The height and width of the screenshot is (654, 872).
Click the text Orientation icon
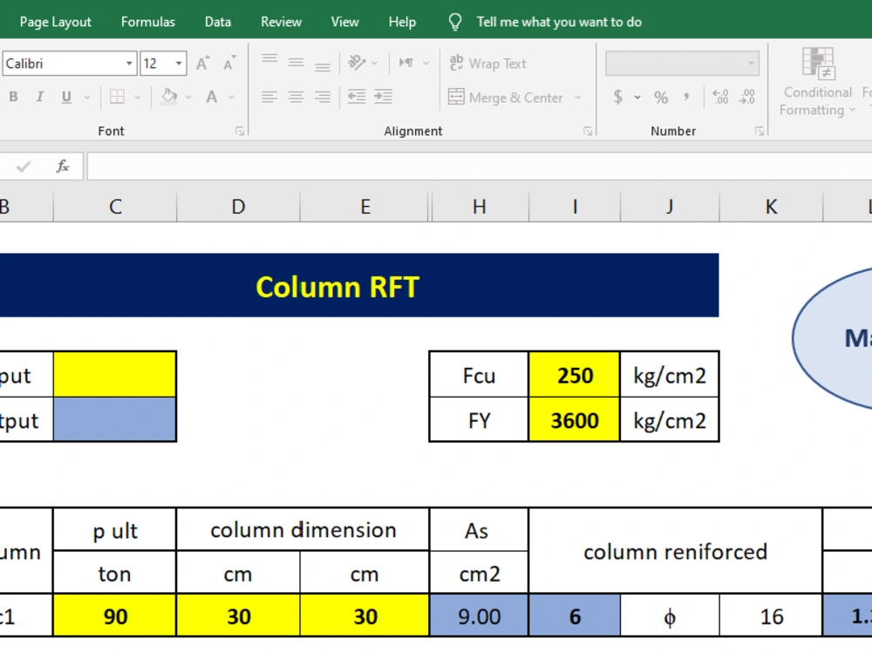coord(357,62)
